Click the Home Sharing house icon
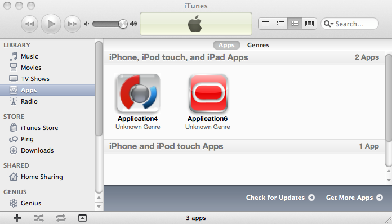The height and width of the screenshot is (224, 392). point(14,177)
